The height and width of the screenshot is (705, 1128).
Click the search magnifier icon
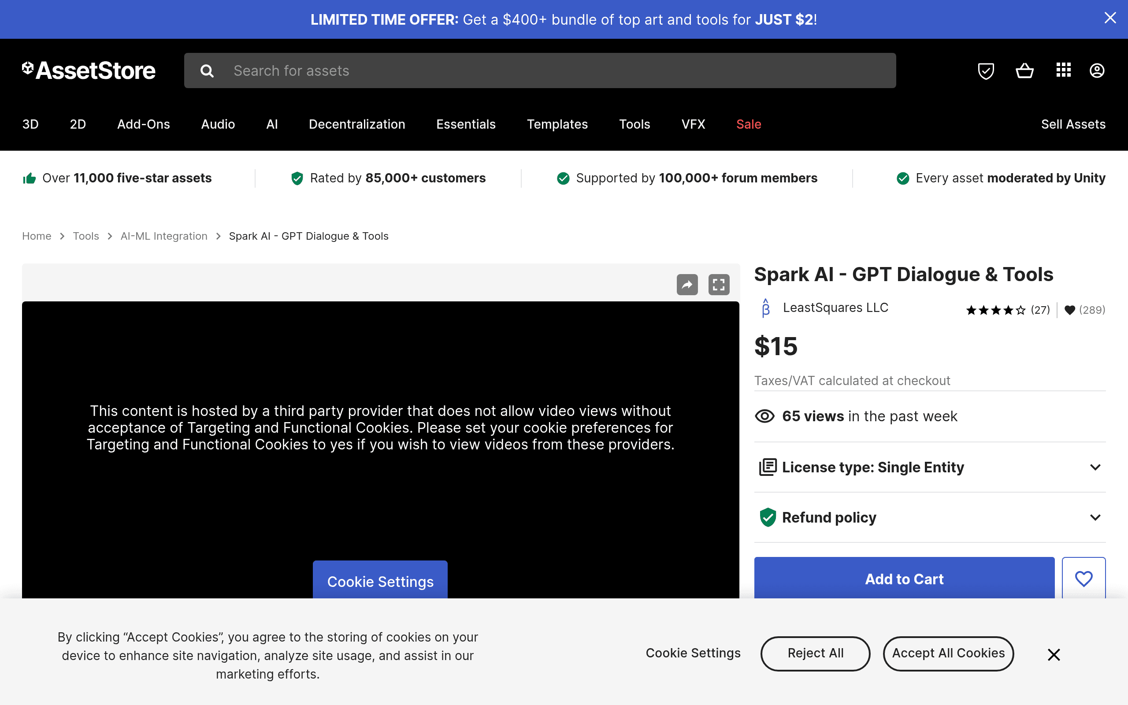click(x=207, y=71)
